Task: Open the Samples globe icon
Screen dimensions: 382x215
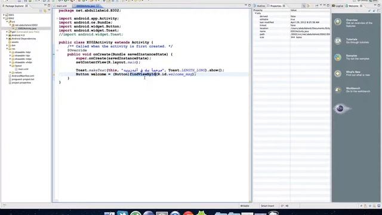Action: pos(338,57)
